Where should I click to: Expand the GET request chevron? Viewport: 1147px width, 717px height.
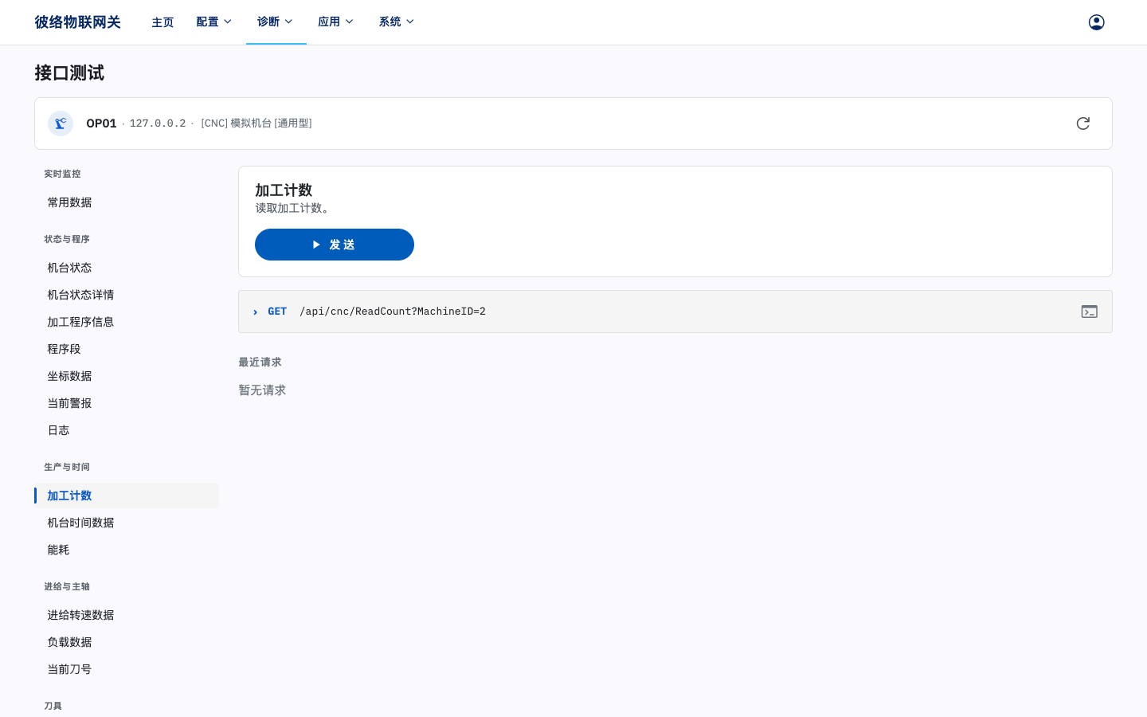point(255,312)
